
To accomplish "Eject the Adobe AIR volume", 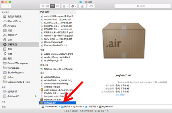I will (36, 96).
